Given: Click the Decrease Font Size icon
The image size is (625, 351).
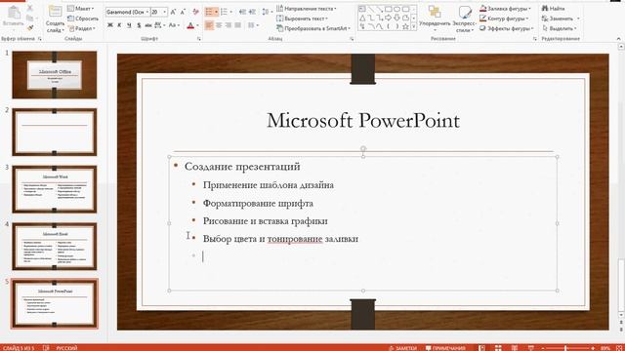Looking at the screenshot, I should (183, 13).
